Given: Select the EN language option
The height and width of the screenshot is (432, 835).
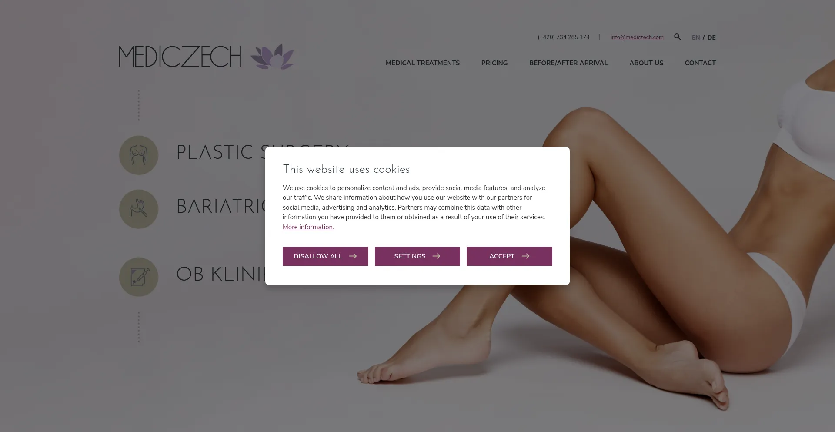Looking at the screenshot, I should click(x=696, y=37).
